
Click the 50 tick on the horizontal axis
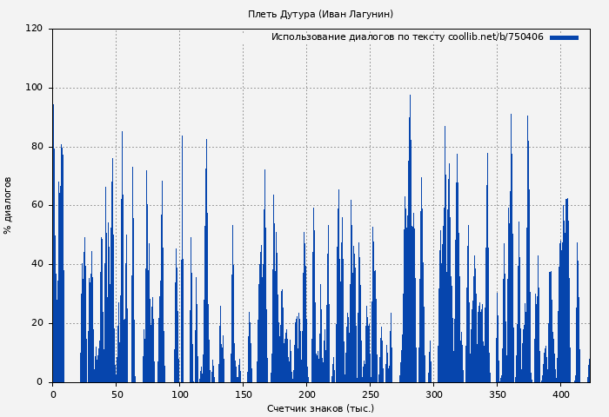116,394
